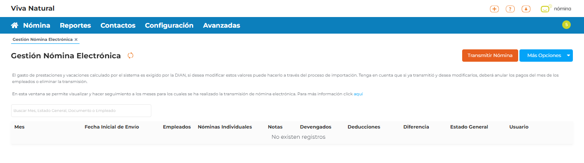The image size is (584, 163).
Task: Click the Viva Natural company name
Action: [x=32, y=8]
